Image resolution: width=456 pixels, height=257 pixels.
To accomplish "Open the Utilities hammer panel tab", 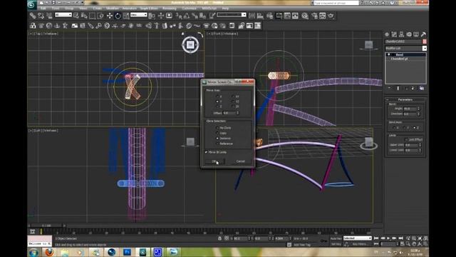I will coord(423,34).
